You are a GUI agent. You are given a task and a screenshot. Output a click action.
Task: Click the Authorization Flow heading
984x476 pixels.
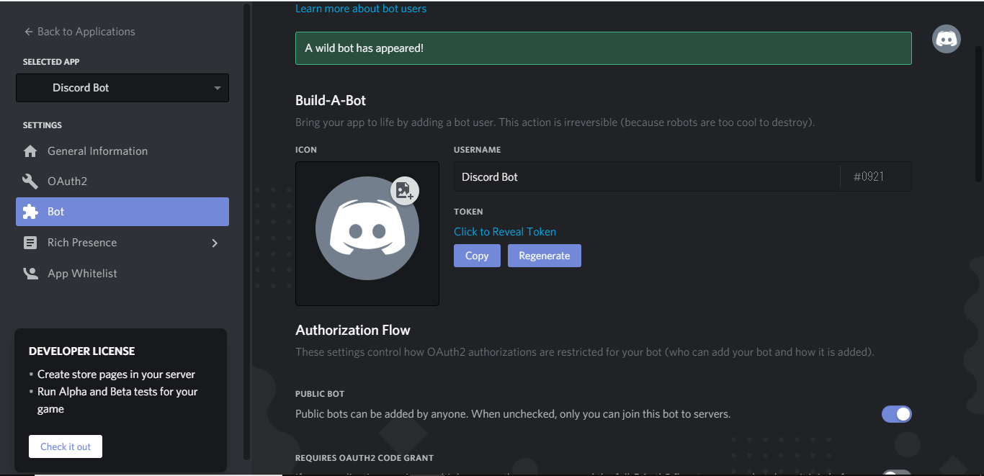353,331
